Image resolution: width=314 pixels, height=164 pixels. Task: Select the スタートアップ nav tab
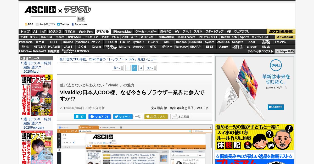coord(215,31)
